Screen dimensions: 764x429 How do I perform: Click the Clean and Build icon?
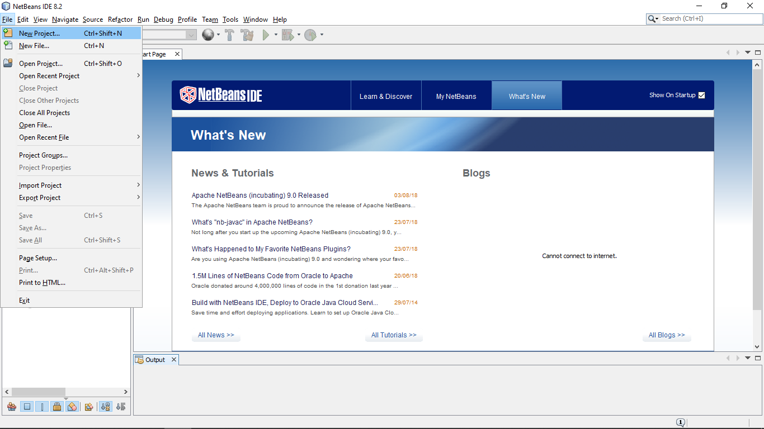click(247, 35)
